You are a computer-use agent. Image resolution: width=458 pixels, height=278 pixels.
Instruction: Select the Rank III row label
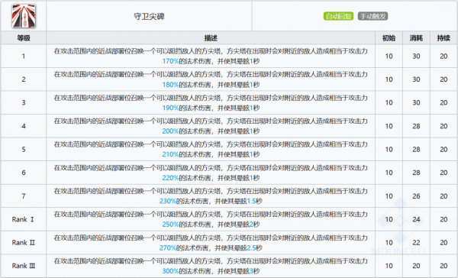[24, 266]
